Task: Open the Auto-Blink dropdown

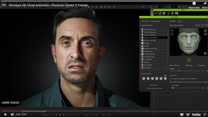Action: pyautogui.click(x=192, y=21)
